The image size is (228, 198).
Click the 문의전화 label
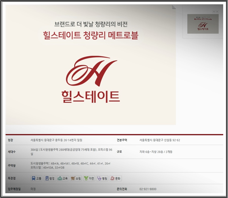[122, 189]
